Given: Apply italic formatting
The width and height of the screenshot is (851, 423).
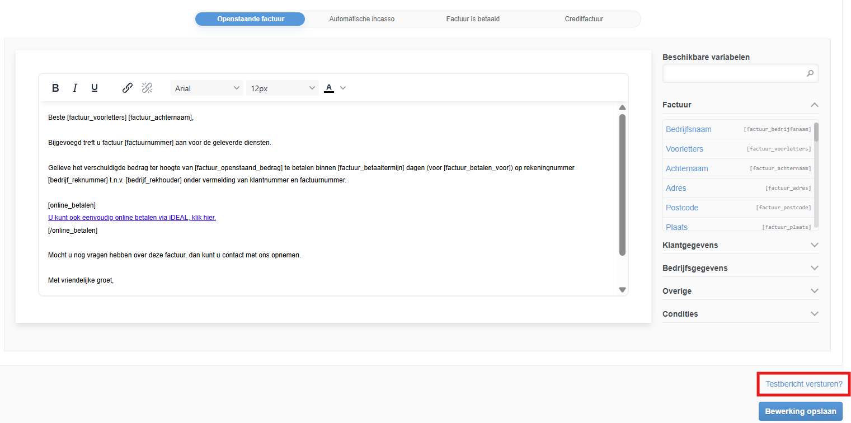Looking at the screenshot, I should [75, 88].
